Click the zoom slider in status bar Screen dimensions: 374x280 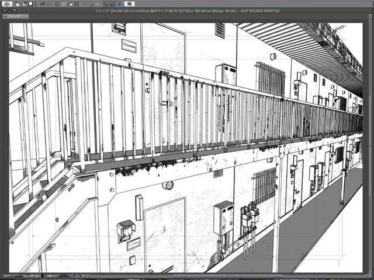[12, 276]
